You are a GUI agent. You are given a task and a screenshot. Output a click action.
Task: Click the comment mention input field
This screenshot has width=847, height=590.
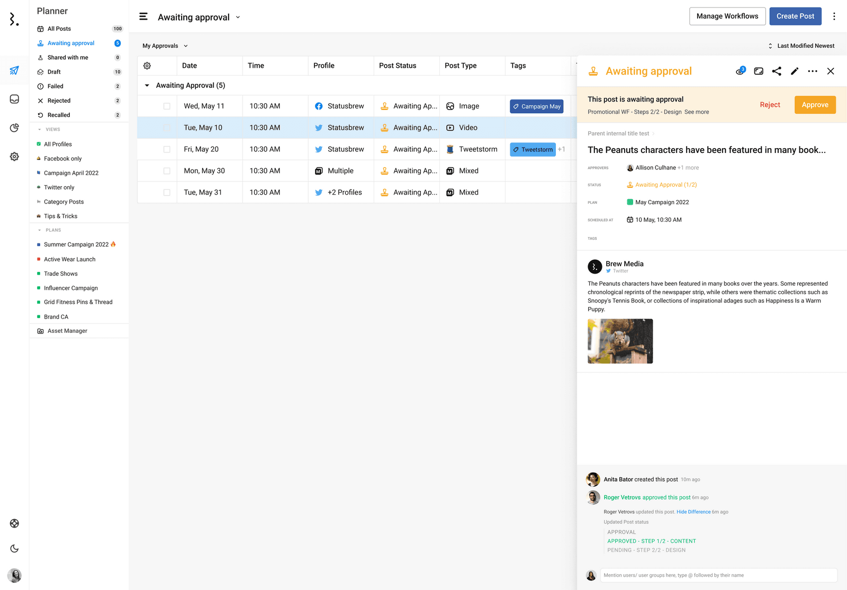tap(718, 575)
